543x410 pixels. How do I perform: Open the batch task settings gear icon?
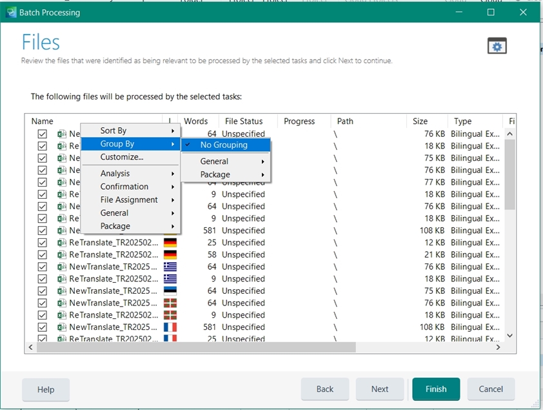497,46
